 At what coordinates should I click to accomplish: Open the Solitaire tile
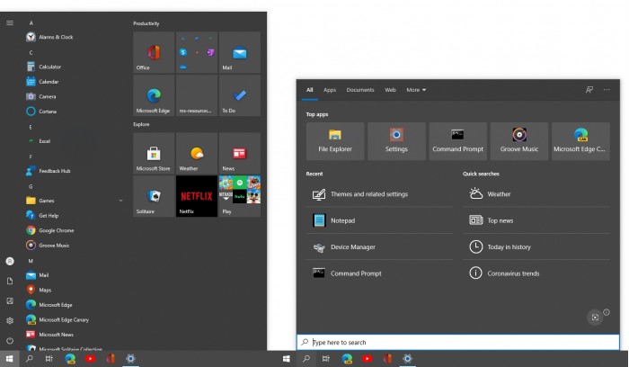[x=154, y=196]
